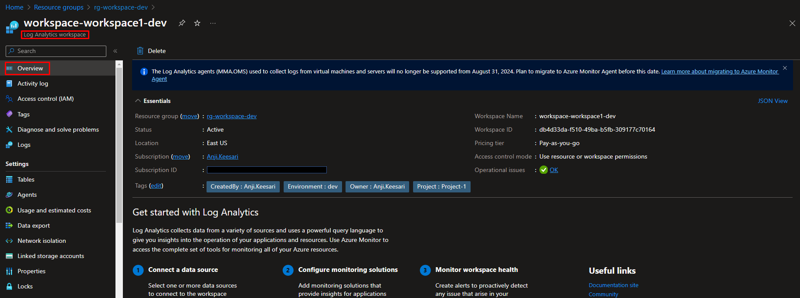This screenshot has height=298, width=800.
Task: Collapse the Essentials section
Action: pyautogui.click(x=138, y=101)
